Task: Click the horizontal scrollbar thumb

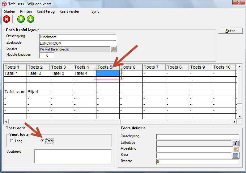Action: 65,122
